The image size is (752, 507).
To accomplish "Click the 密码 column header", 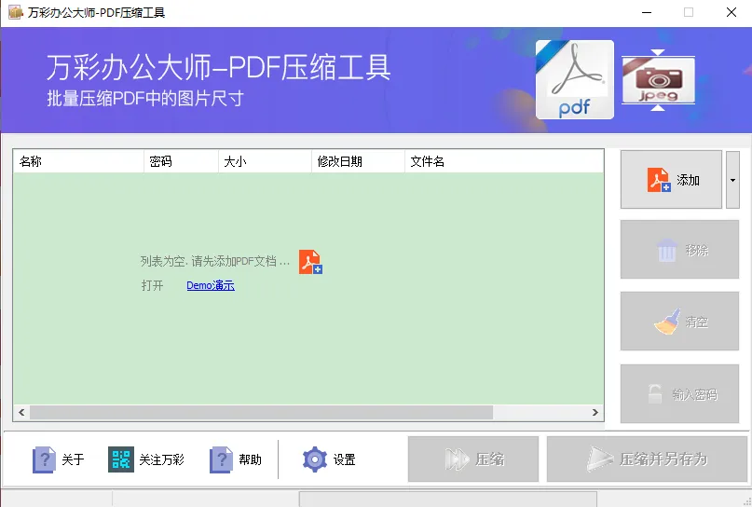I will 182,161.
